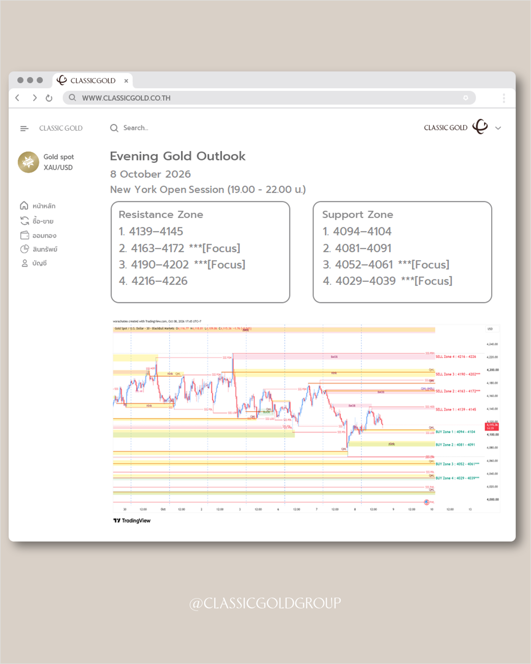Click the magnifier icon in the address bar

click(x=73, y=98)
